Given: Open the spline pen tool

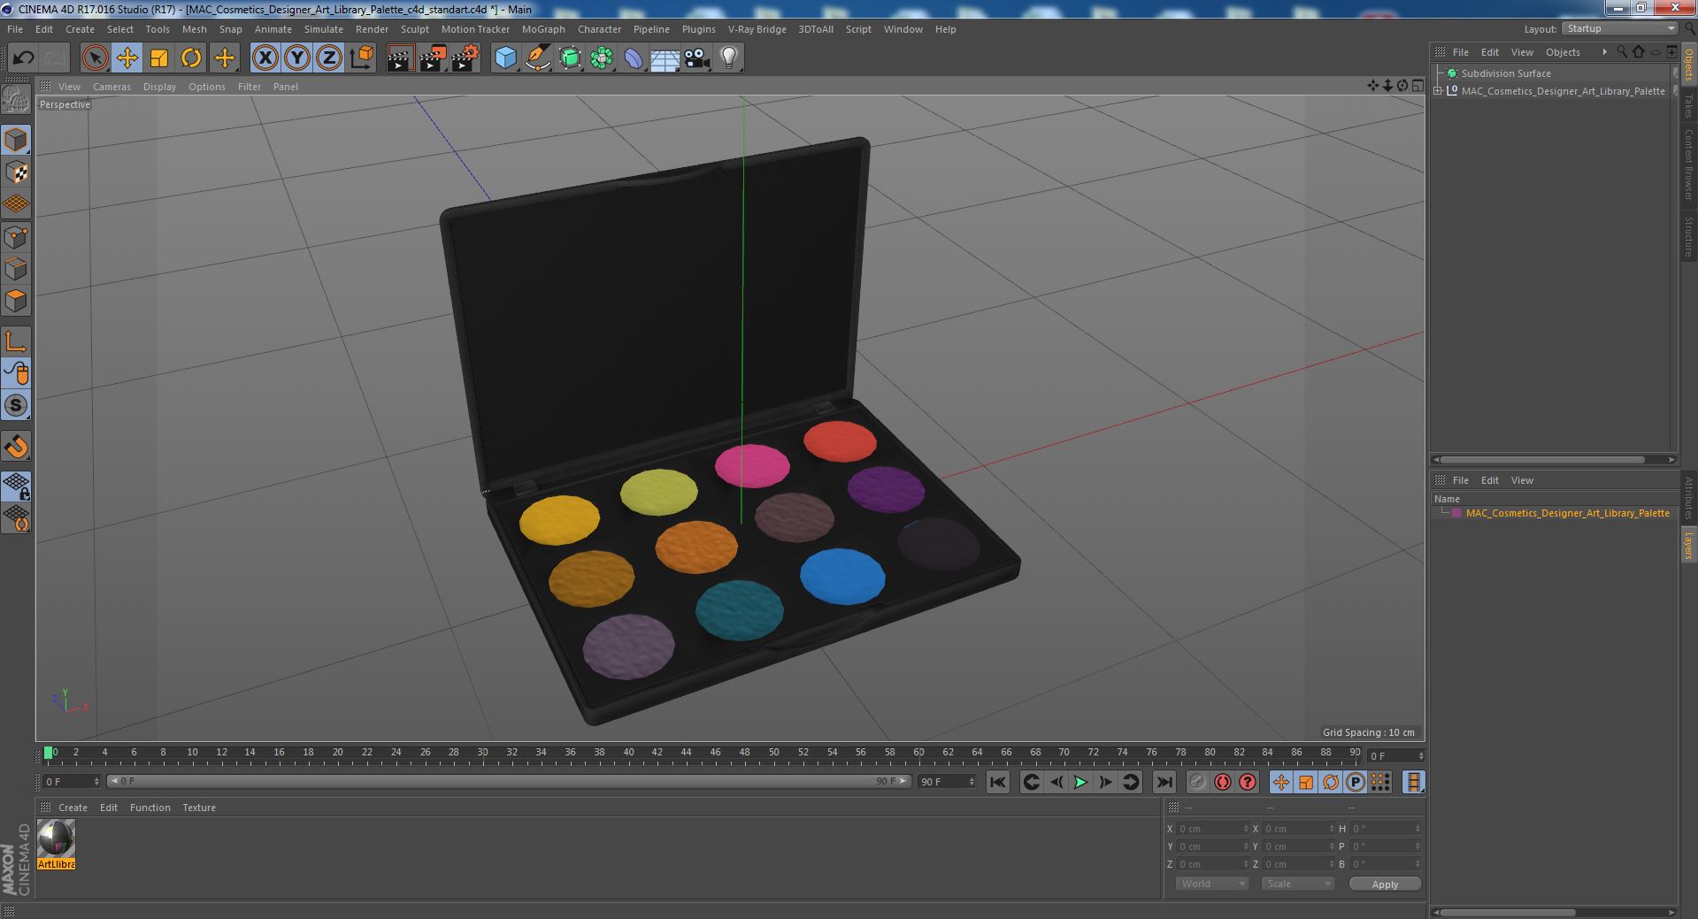Looking at the screenshot, I should pyautogui.click(x=537, y=58).
